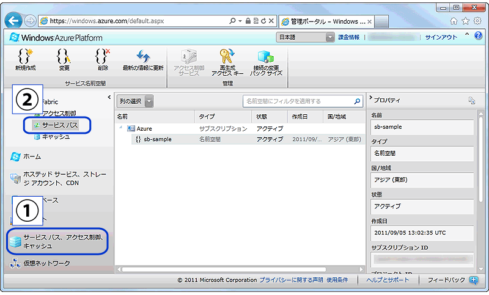Click the namespace filter search icon
This screenshot has width=489, height=295.
tap(357, 101)
